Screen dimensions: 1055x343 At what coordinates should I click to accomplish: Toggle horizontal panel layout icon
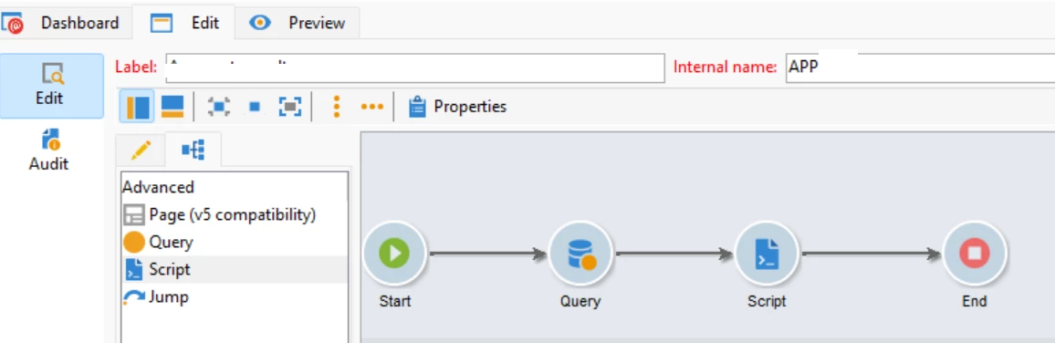(172, 106)
